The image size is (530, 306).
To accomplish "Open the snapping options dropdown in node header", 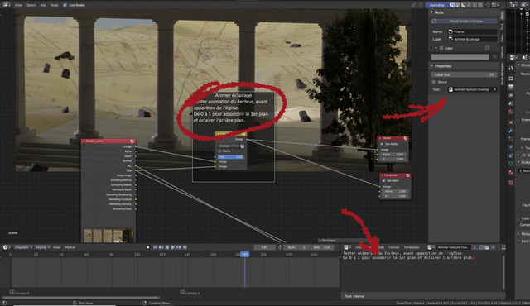I will 496,5.
